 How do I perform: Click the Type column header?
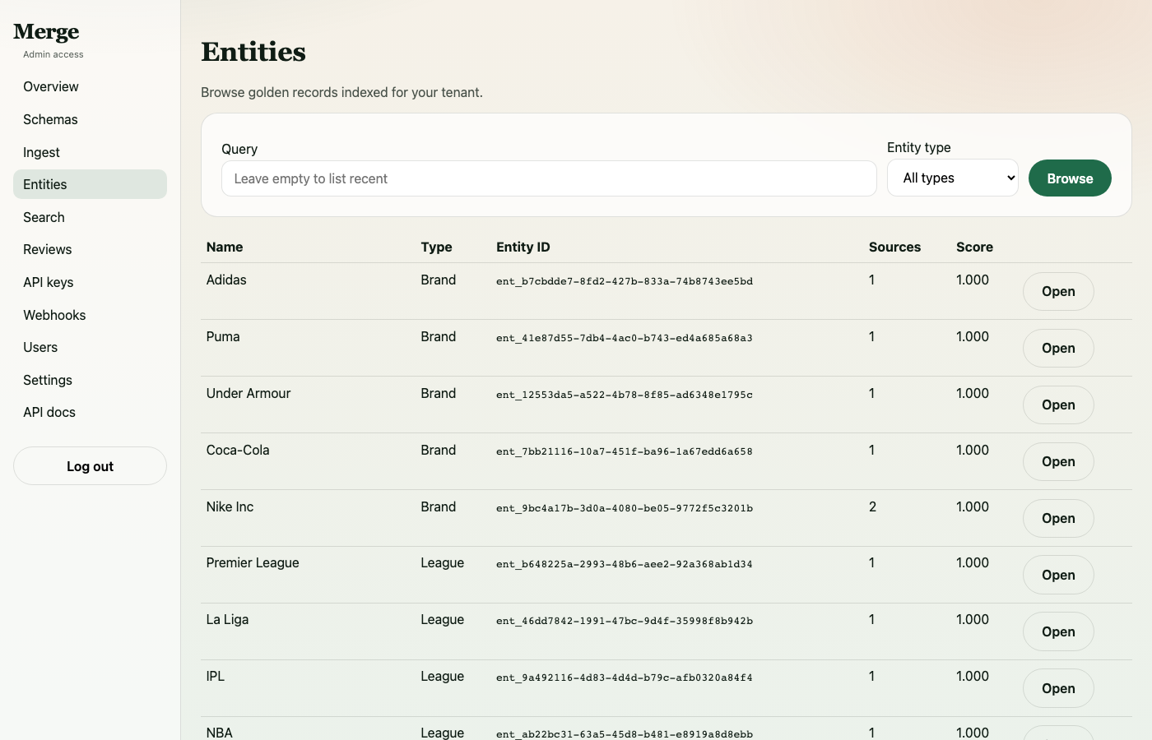(x=436, y=247)
